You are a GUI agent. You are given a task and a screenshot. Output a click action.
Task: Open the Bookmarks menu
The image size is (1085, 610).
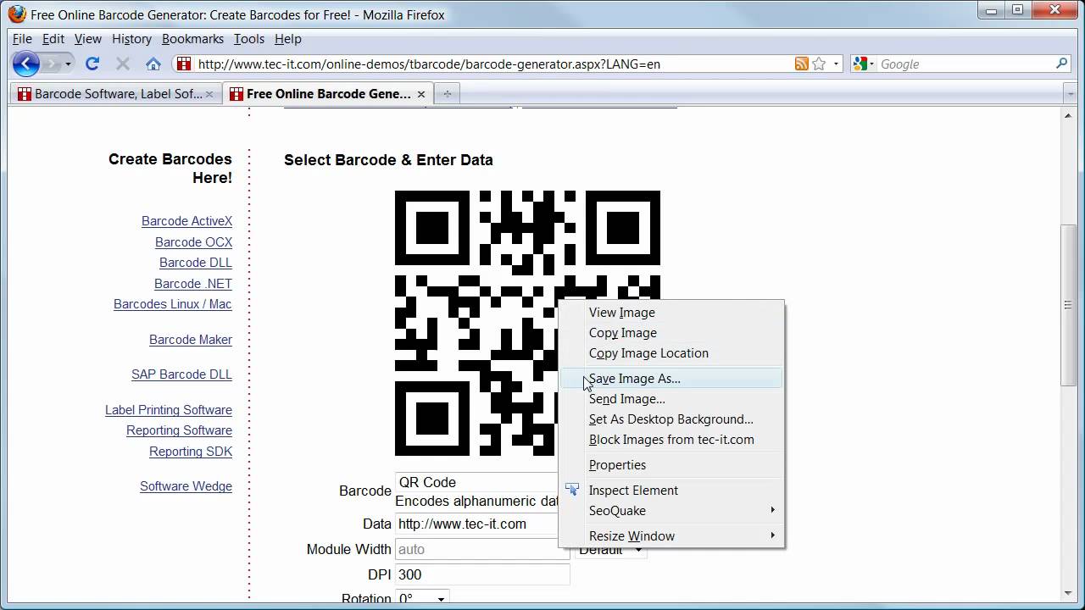pyautogui.click(x=192, y=39)
